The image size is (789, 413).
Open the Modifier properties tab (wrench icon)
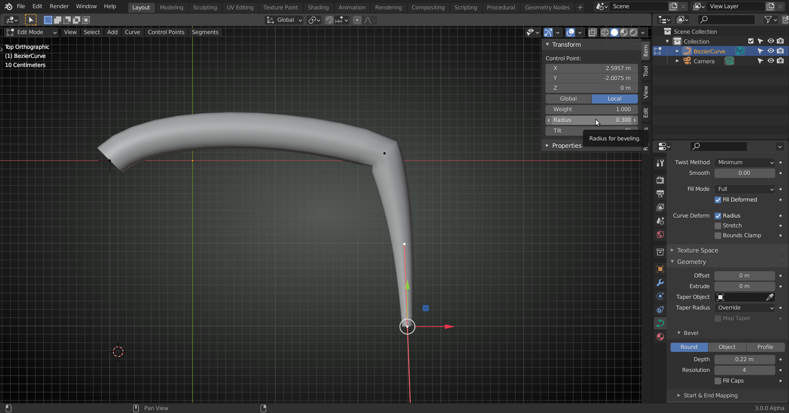pos(660,282)
